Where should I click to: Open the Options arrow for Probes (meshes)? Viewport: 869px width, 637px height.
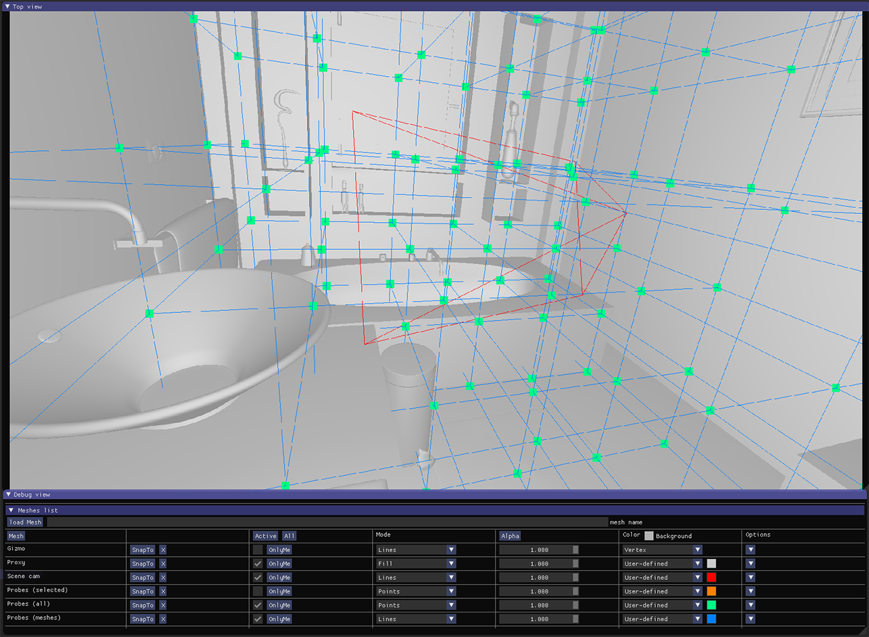(750, 619)
